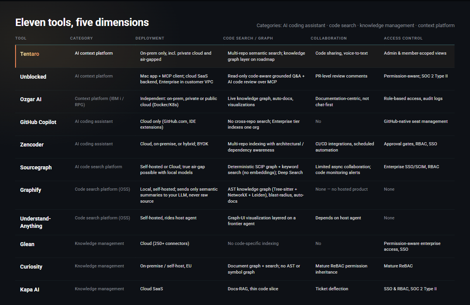Viewport: 470px width, 305px height.
Task: Click 'CI/CD integrations, scheduled automation' cell
Action: pos(345,147)
